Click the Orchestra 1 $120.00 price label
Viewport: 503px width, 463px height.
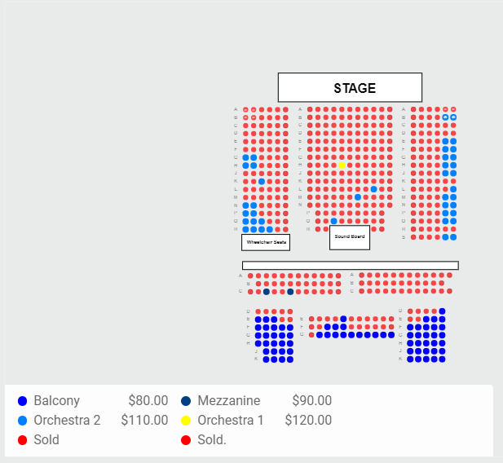[308, 421]
